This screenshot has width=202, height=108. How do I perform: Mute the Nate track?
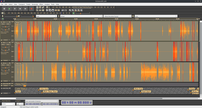[3, 45]
